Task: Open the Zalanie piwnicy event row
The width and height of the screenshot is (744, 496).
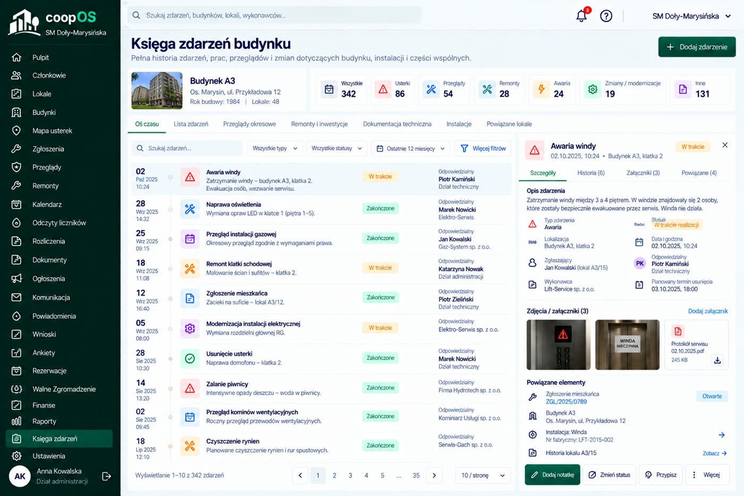Action: click(321, 388)
